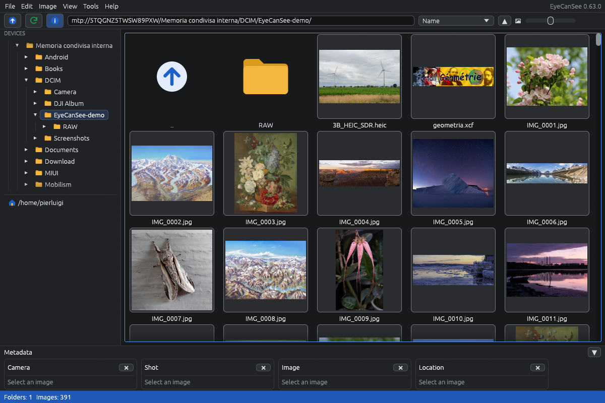The width and height of the screenshot is (605, 403).
Task: Click the Documents folder icon in the tree
Action: [x=39, y=150]
